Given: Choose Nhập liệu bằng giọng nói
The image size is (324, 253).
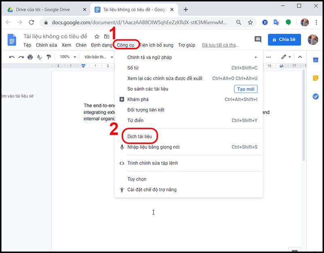Looking at the screenshot, I should point(189,147).
